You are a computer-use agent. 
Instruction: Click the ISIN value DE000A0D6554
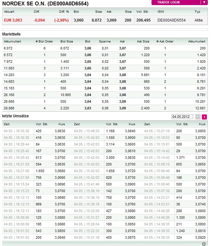[171, 20]
